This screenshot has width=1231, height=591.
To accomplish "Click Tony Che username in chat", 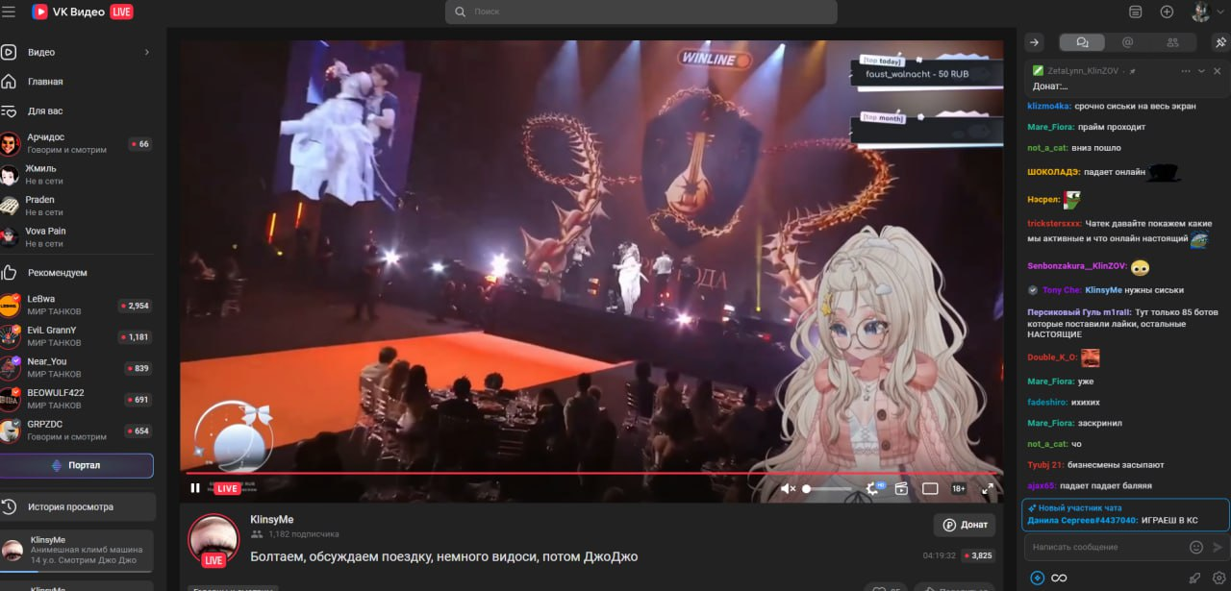I will [1062, 289].
